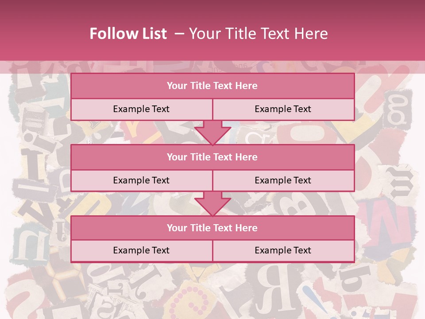The height and width of the screenshot is (319, 425).
Task: Select the first block's title bar
Action: [212, 86]
